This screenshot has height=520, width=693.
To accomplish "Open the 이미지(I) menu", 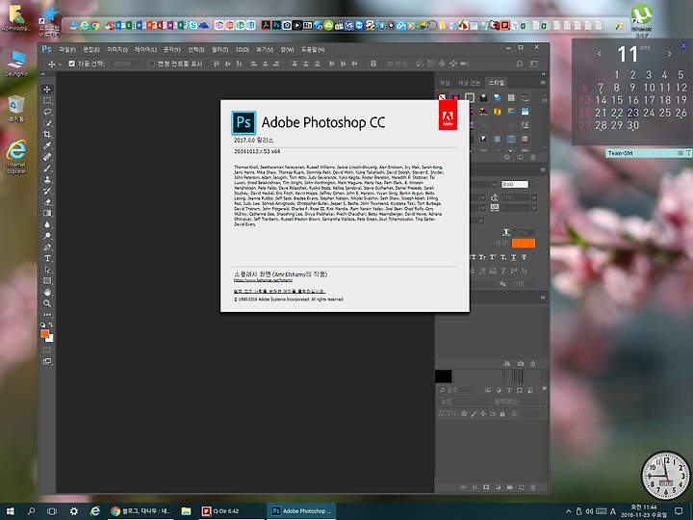I will 117,49.
